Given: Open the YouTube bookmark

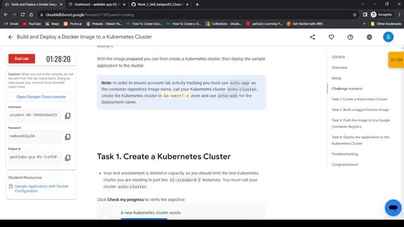Looking at the screenshot, I should [32, 24].
